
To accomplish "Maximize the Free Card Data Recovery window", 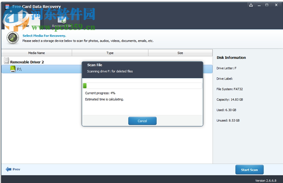I will coord(267,5).
